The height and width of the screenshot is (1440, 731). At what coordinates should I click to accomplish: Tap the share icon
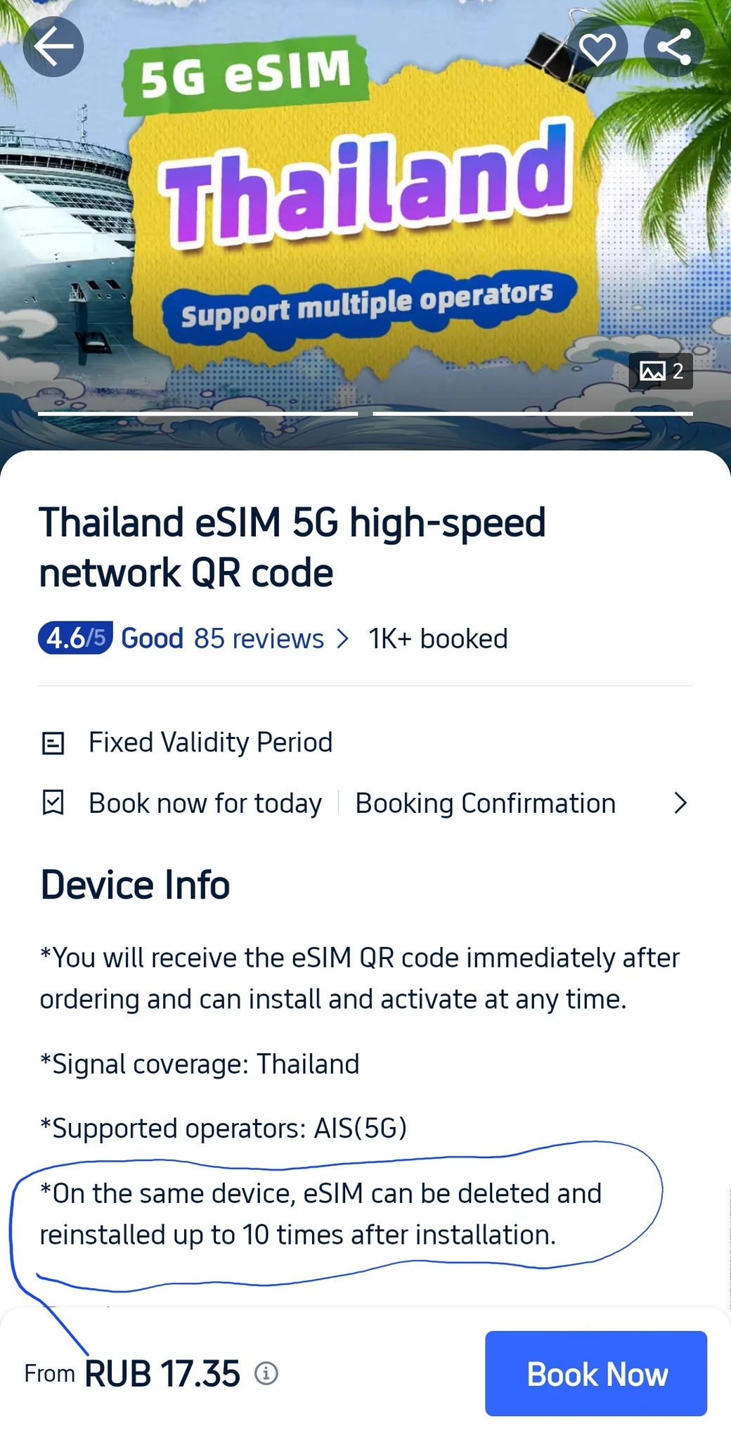point(673,47)
